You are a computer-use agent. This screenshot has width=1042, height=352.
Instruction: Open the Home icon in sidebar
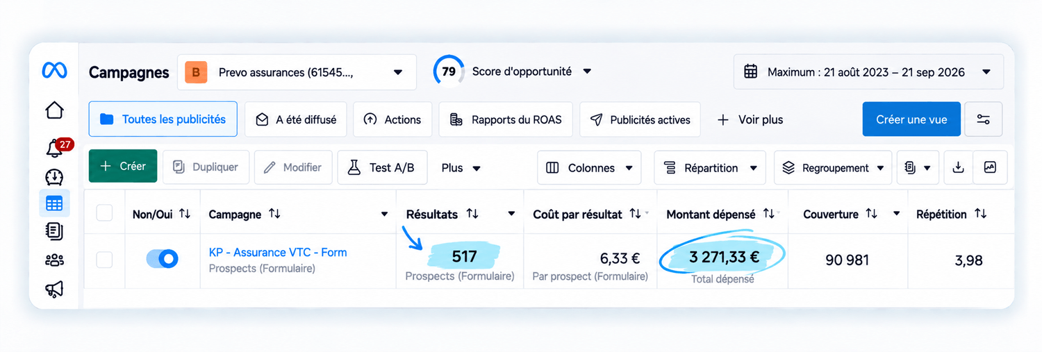[54, 110]
